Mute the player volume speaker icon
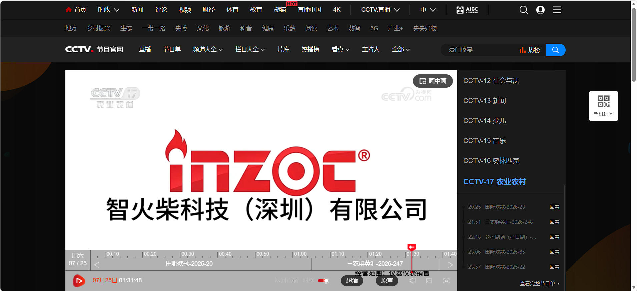Screen dimensions: 637x291 point(413,281)
